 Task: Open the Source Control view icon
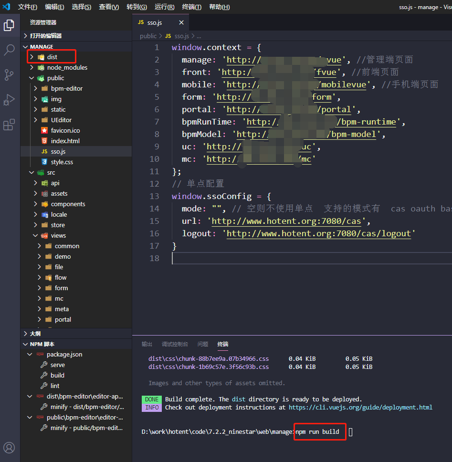[x=9, y=75]
